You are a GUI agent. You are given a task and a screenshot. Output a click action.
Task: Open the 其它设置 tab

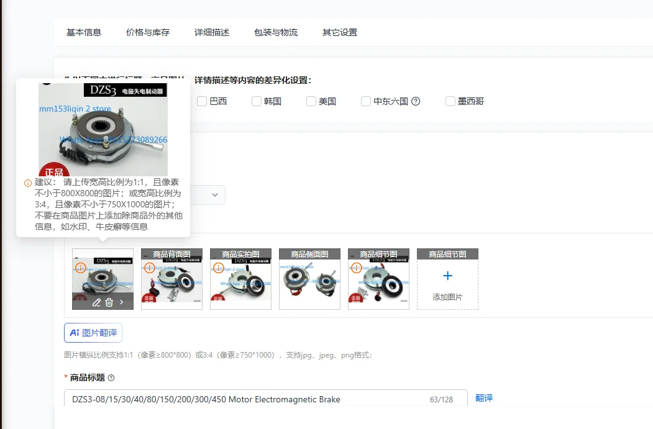point(340,32)
